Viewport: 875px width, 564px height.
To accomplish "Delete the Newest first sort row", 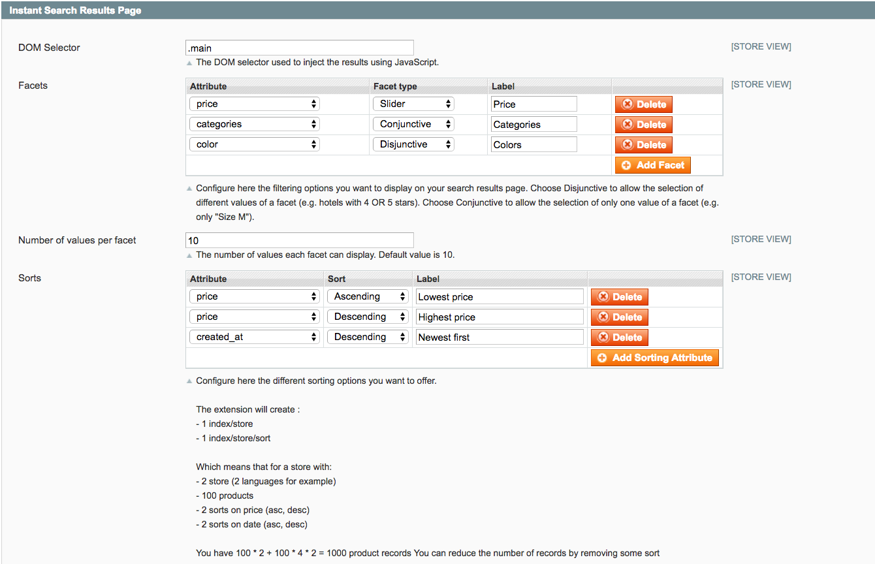I will pos(619,337).
